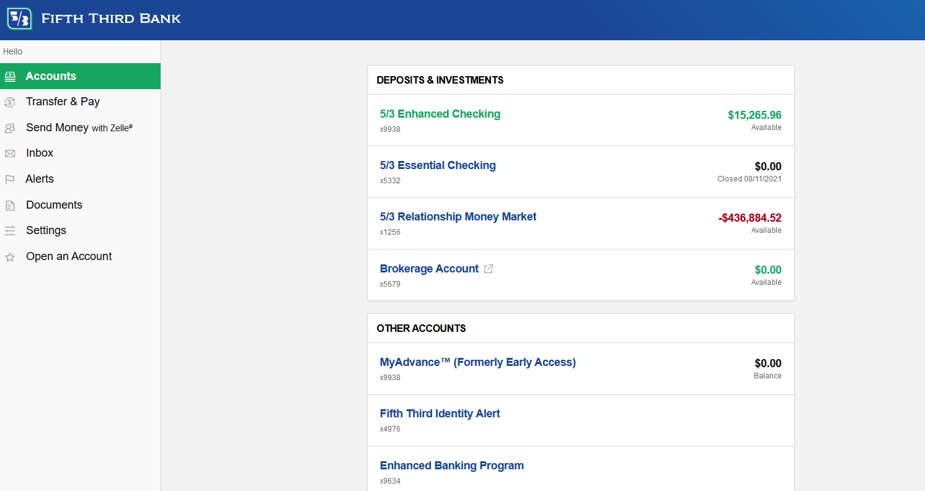Click the Essential Checking $0.00 balance
Screen dimensions: 925x491
pyautogui.click(x=768, y=167)
